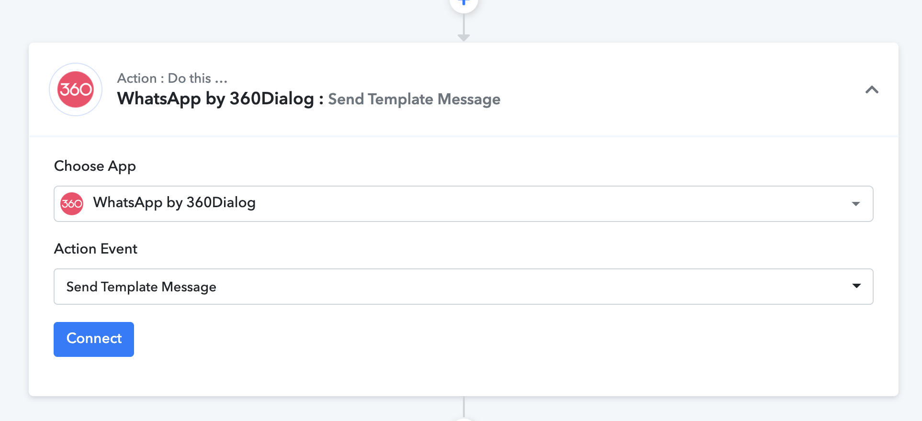Click empty area of Action Event field

coord(527,287)
